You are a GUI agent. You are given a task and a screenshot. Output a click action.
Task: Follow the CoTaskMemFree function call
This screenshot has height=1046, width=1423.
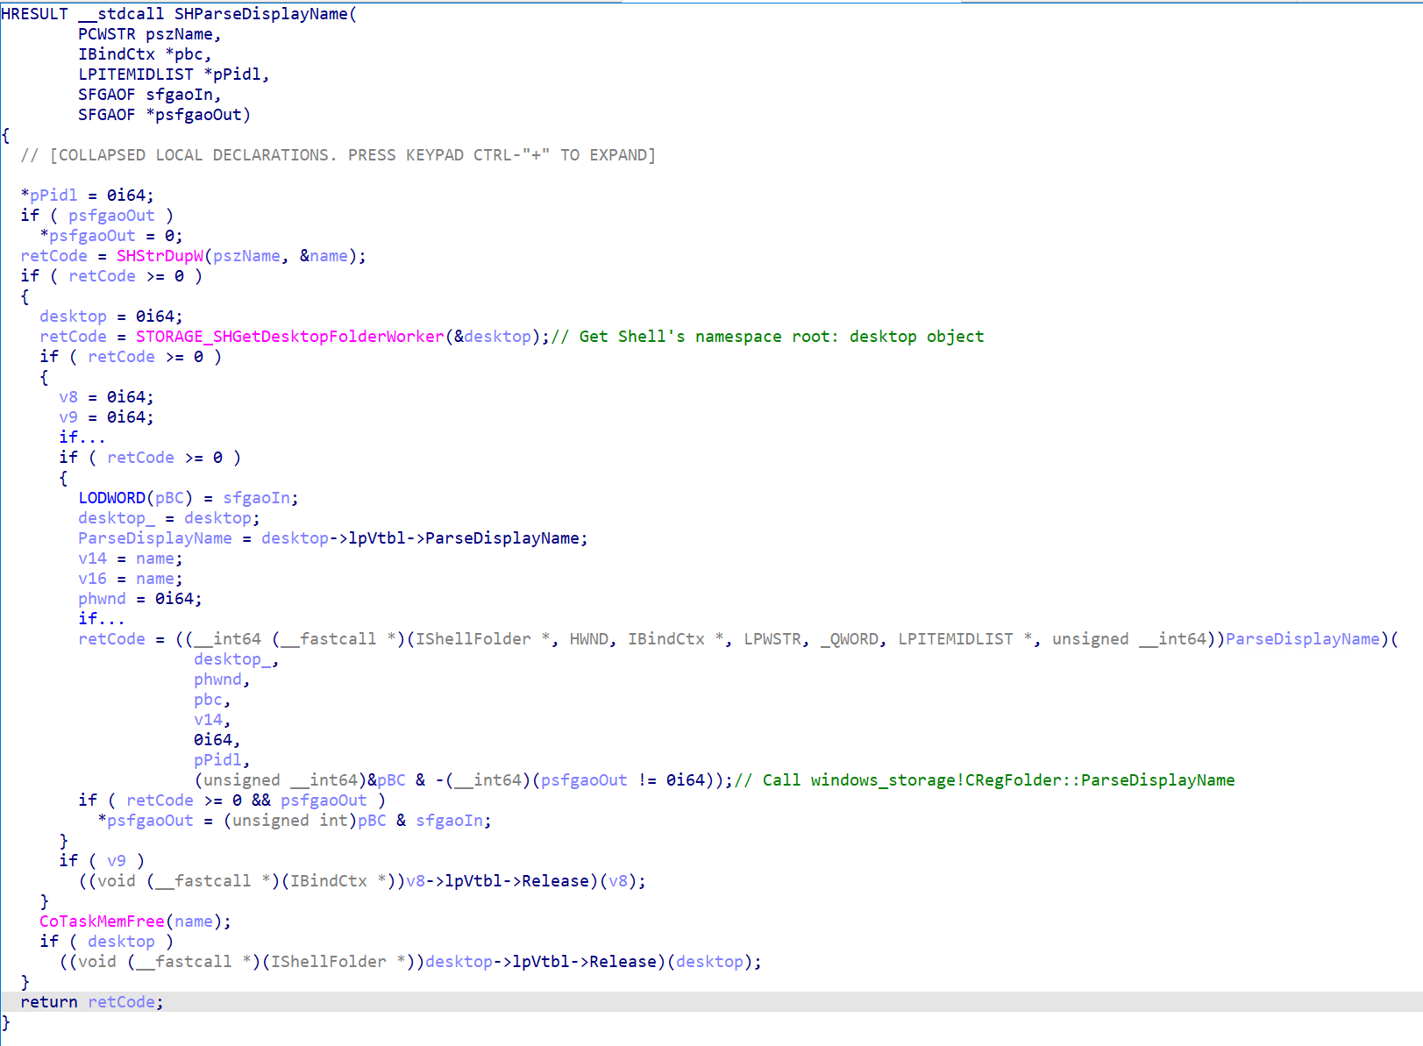point(102,921)
